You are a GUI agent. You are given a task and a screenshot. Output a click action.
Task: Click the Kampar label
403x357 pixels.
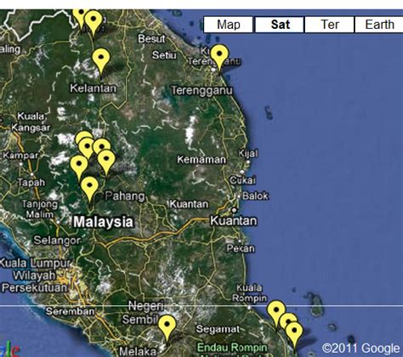[x=20, y=156]
